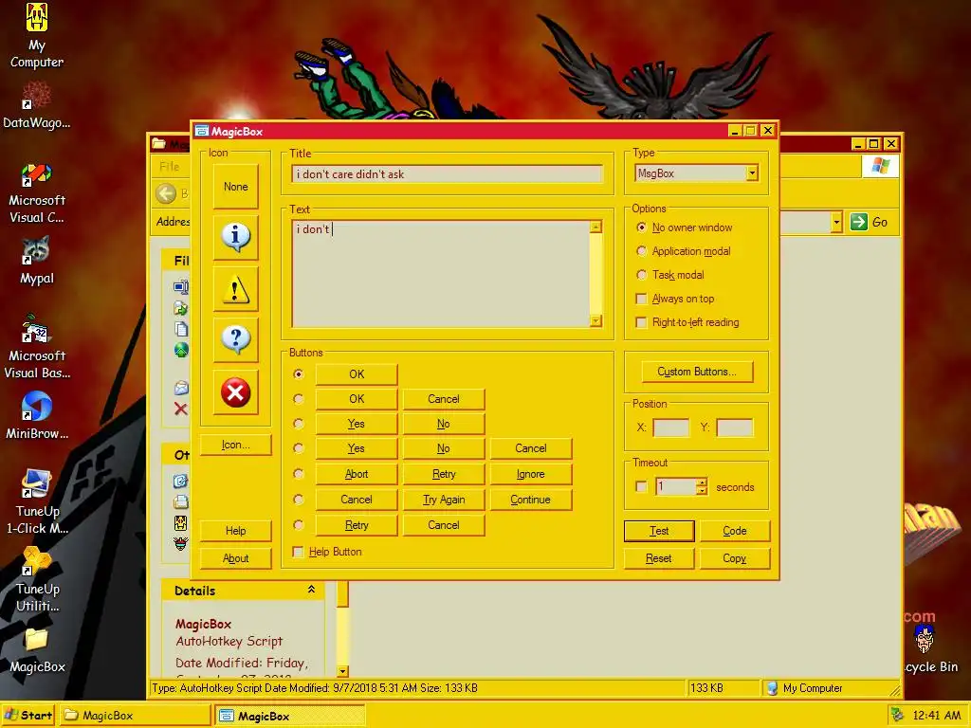The height and width of the screenshot is (728, 971).
Task: Click the Position Y input field
Action: [735, 428]
